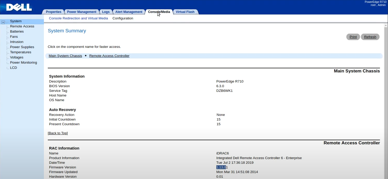Click the Date/Time value Tue Jul 2
The width and height of the screenshot is (388, 179).
tap(235, 163)
